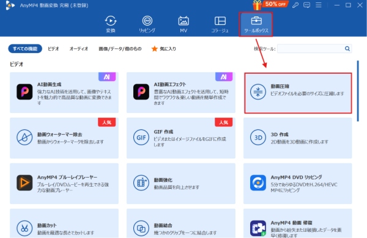Switch to the リッピング tab
The width and height of the screenshot is (367, 238).
pos(147,24)
